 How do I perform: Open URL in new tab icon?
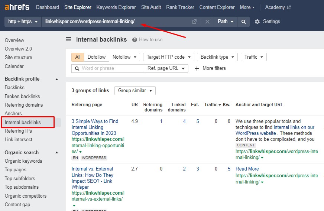pos(194,22)
